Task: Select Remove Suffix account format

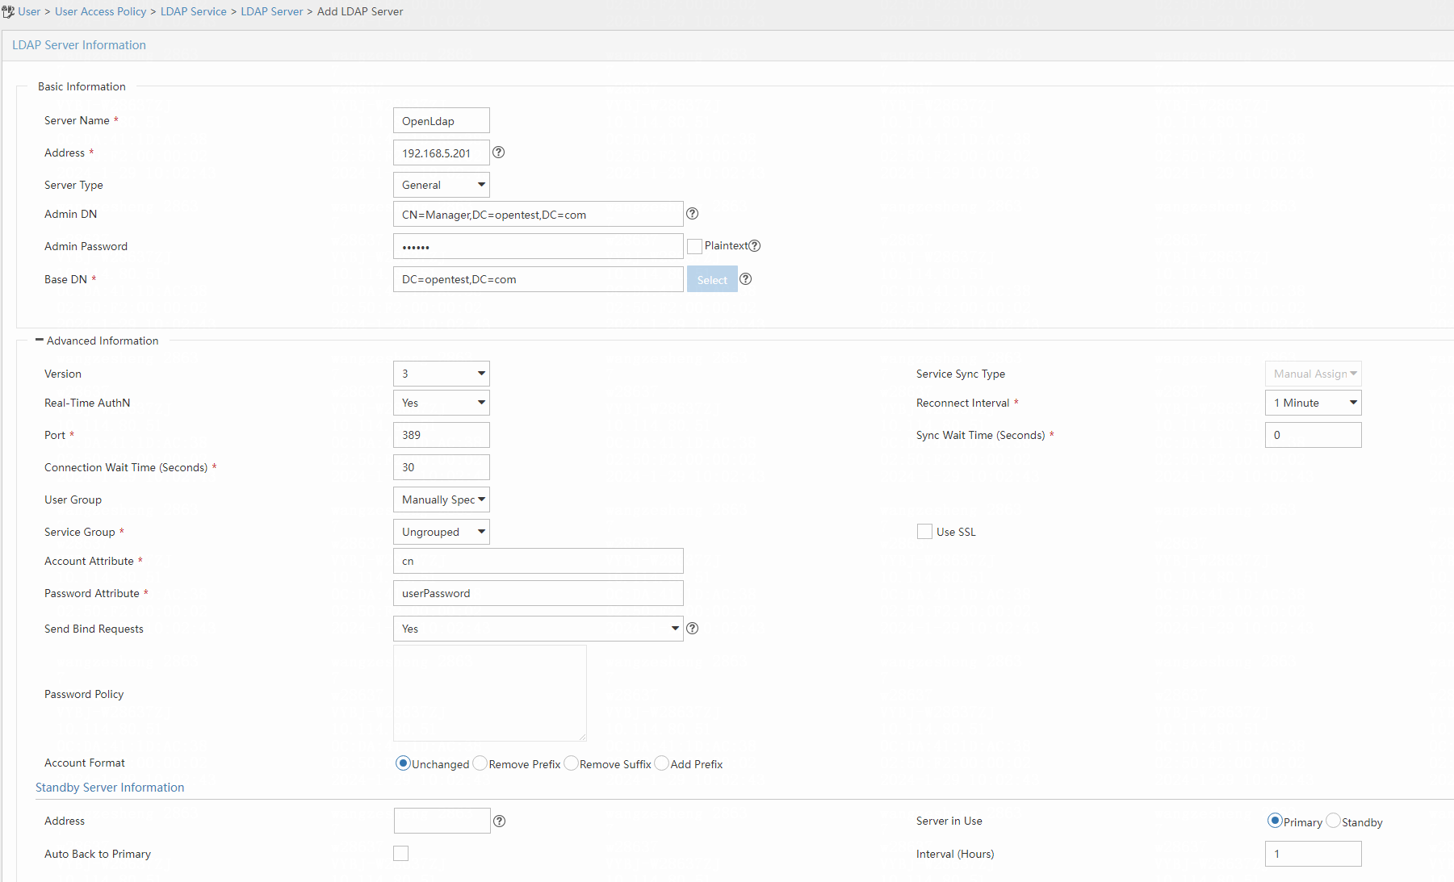Action: [571, 763]
